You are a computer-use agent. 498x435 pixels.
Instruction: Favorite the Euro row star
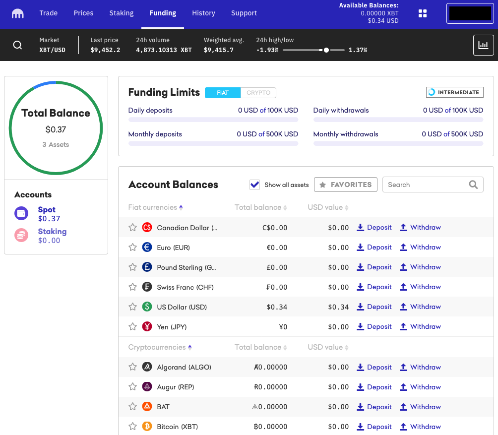click(132, 247)
